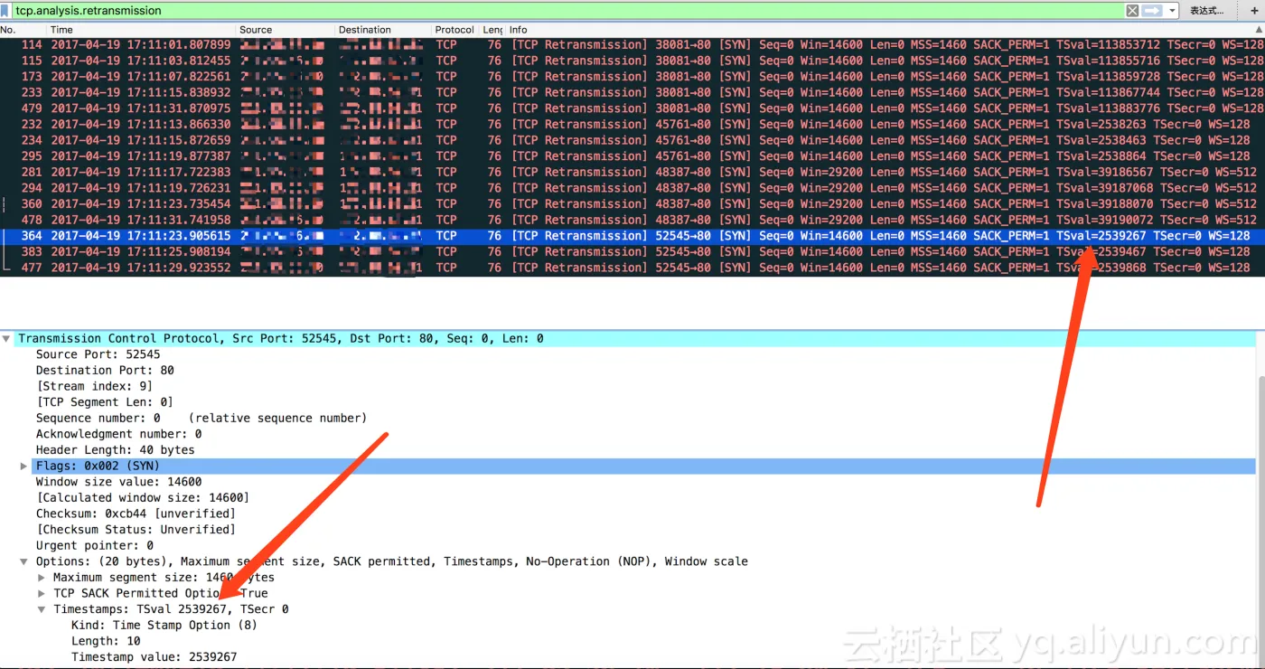Select packet number 233 row
The height and width of the screenshot is (669, 1265).
(x=632, y=92)
